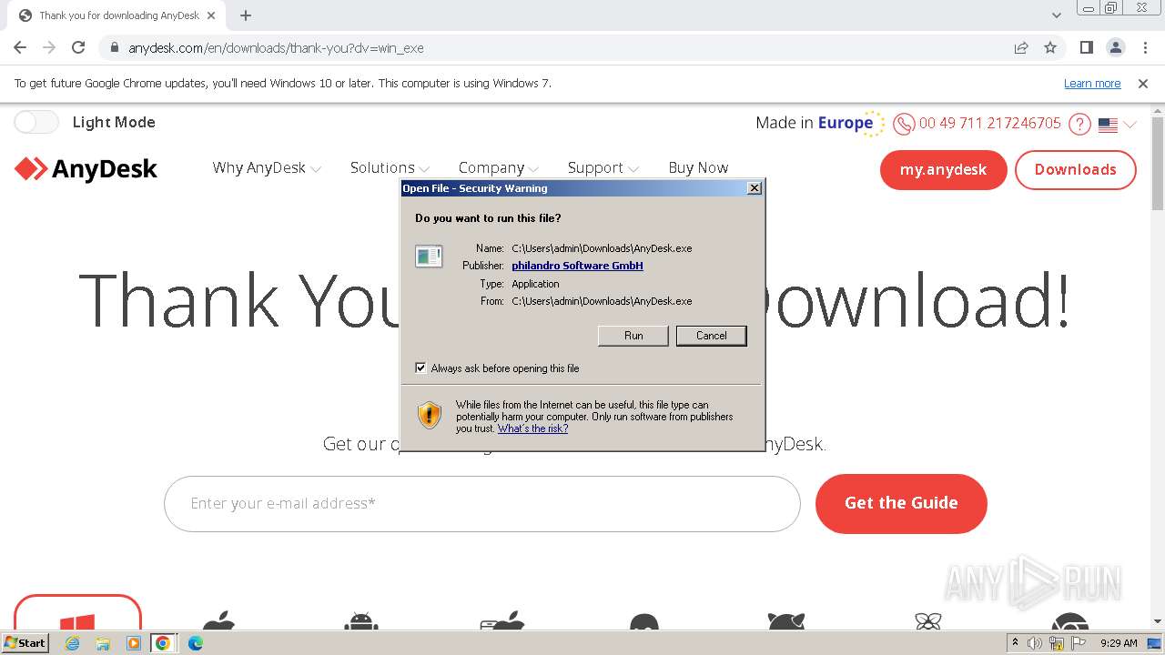Open the Windows Start menu
1165x655 pixels.
(25, 643)
